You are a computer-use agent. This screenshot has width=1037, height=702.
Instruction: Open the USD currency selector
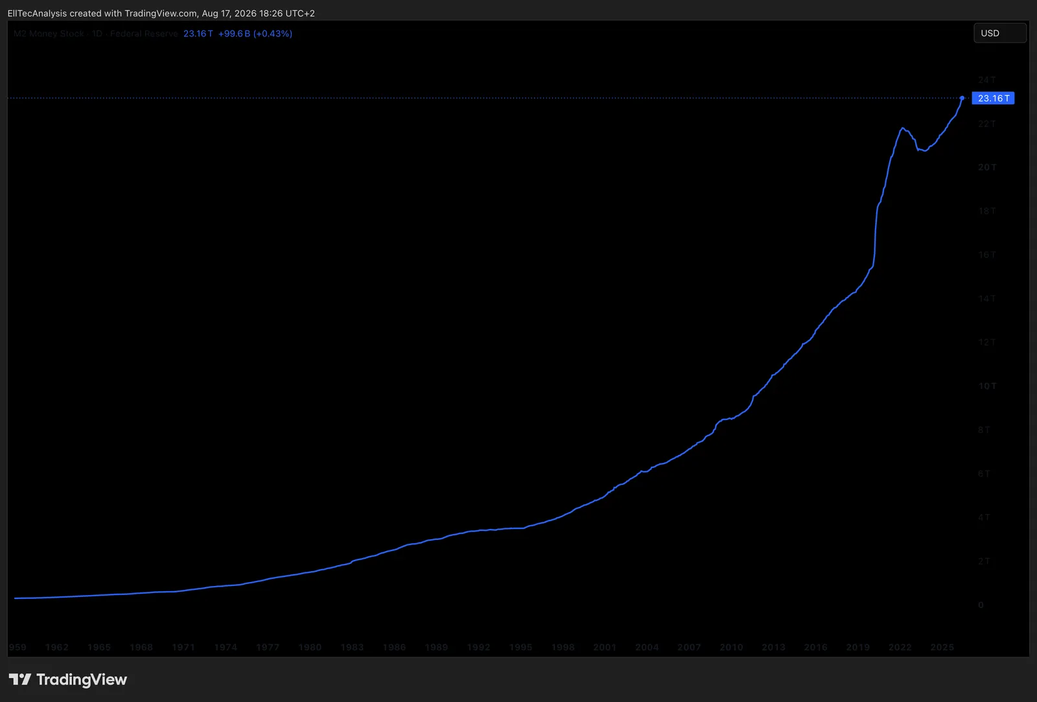[x=999, y=33]
